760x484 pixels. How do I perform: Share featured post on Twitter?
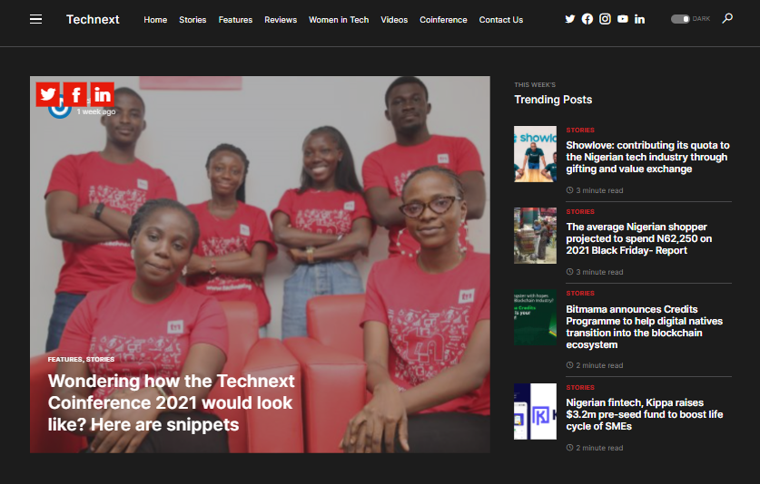click(x=48, y=94)
